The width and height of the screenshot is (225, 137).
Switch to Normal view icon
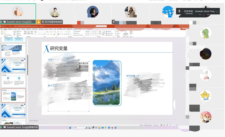[x=161, y=125]
